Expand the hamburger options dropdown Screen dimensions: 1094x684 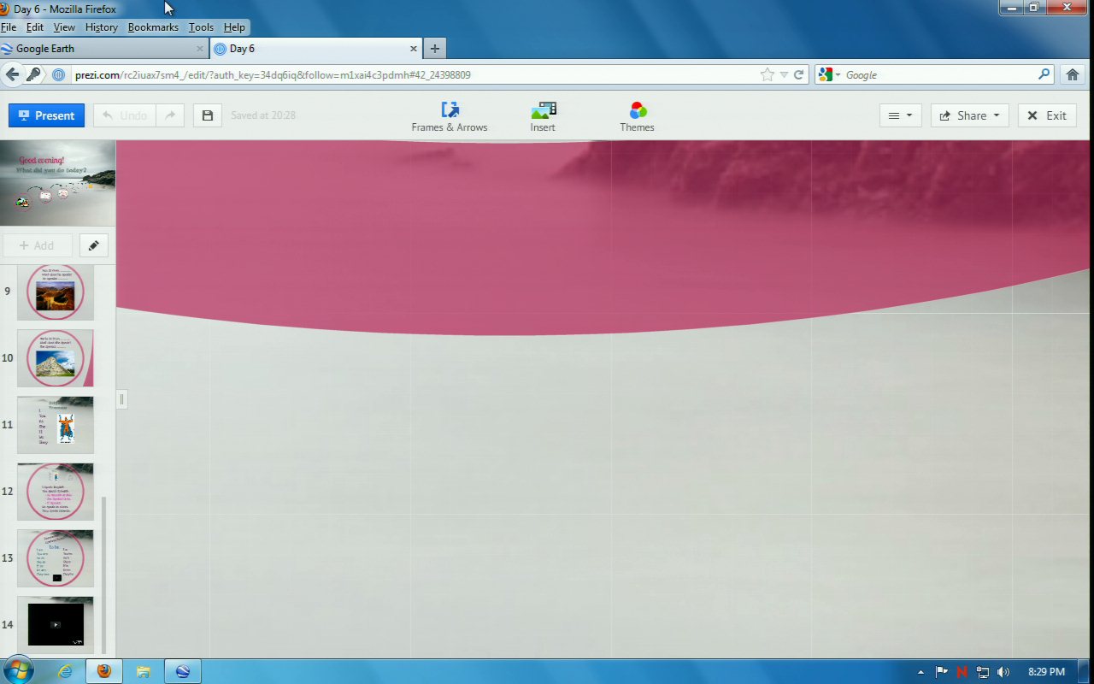pos(900,115)
